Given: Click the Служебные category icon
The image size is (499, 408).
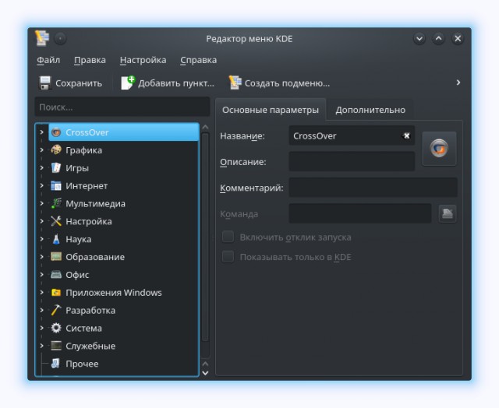Looking at the screenshot, I should [56, 346].
